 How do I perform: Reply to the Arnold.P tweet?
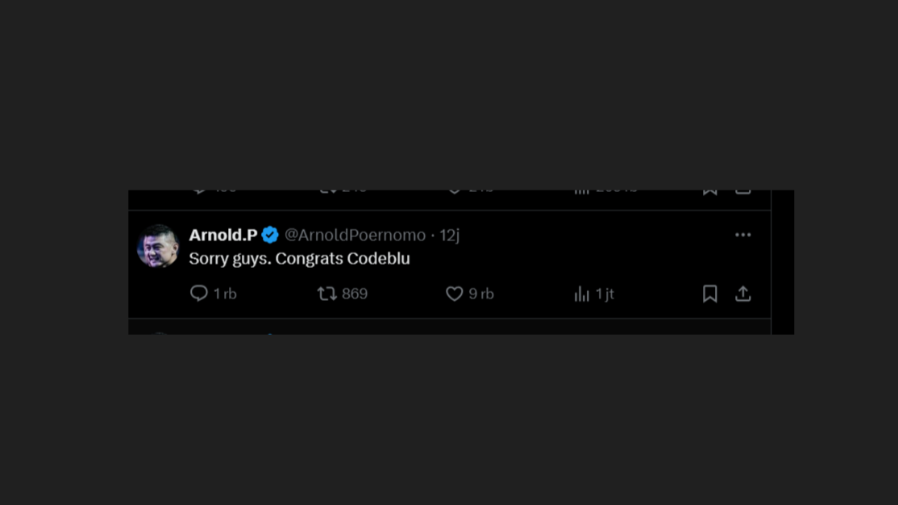click(x=199, y=294)
